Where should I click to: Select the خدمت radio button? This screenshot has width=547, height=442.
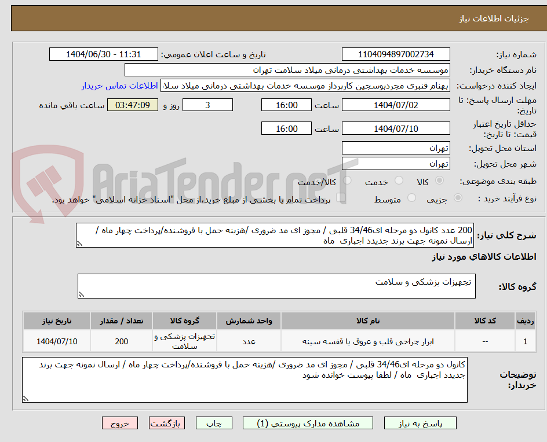click(399, 180)
